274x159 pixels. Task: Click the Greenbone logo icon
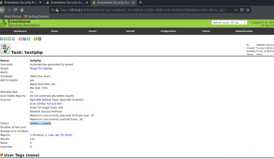[x=3, y=24]
